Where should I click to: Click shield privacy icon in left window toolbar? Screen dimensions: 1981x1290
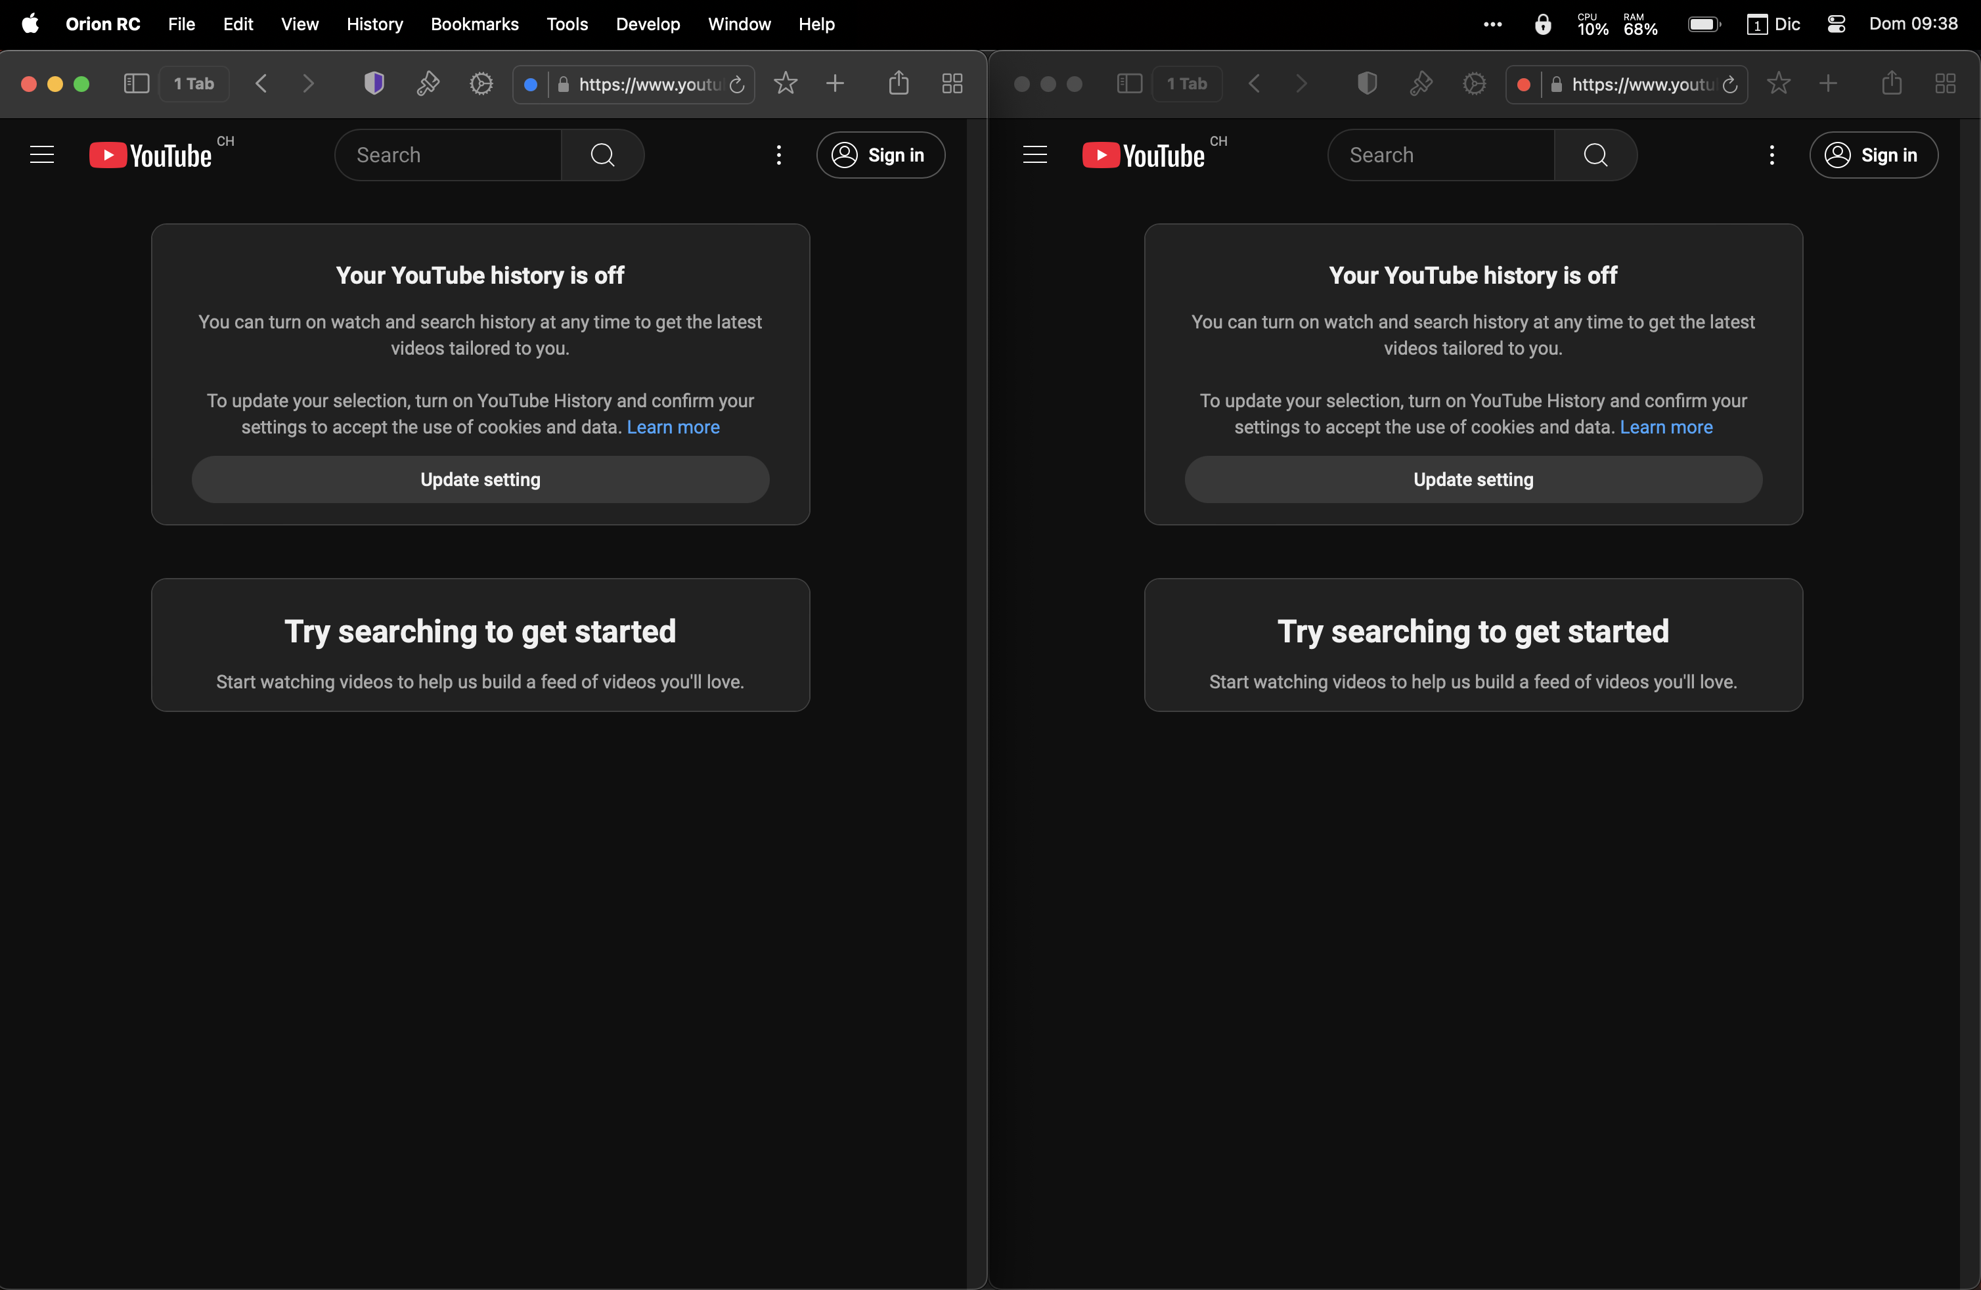(374, 83)
